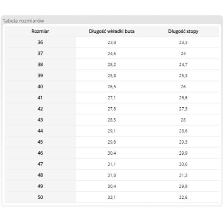Viewport: 223px width, 223px height.
Task: Click foot length value 28,6
Action: [x=183, y=131]
